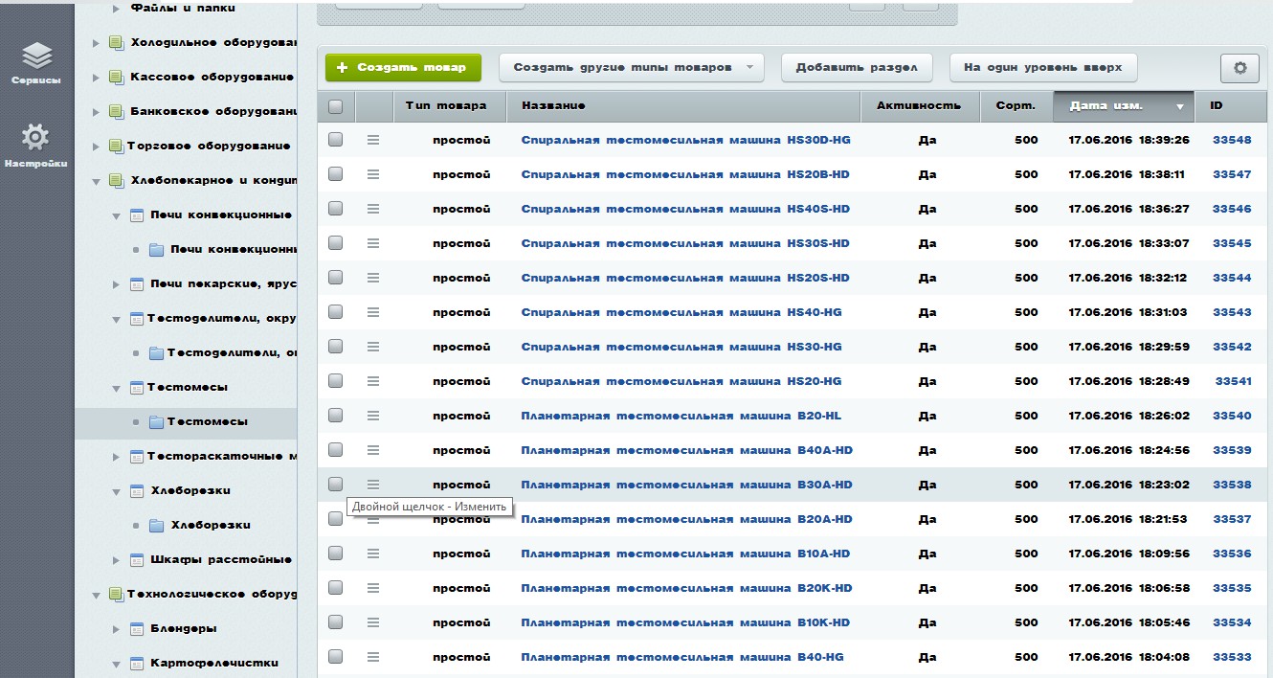The height and width of the screenshot is (678, 1273).
Task: Select the Тестомесы subfolder in tree
Action: pos(207,421)
